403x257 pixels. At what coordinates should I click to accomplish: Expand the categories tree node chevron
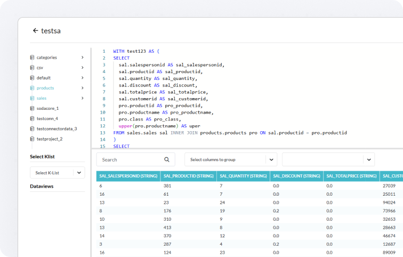pyautogui.click(x=82, y=58)
